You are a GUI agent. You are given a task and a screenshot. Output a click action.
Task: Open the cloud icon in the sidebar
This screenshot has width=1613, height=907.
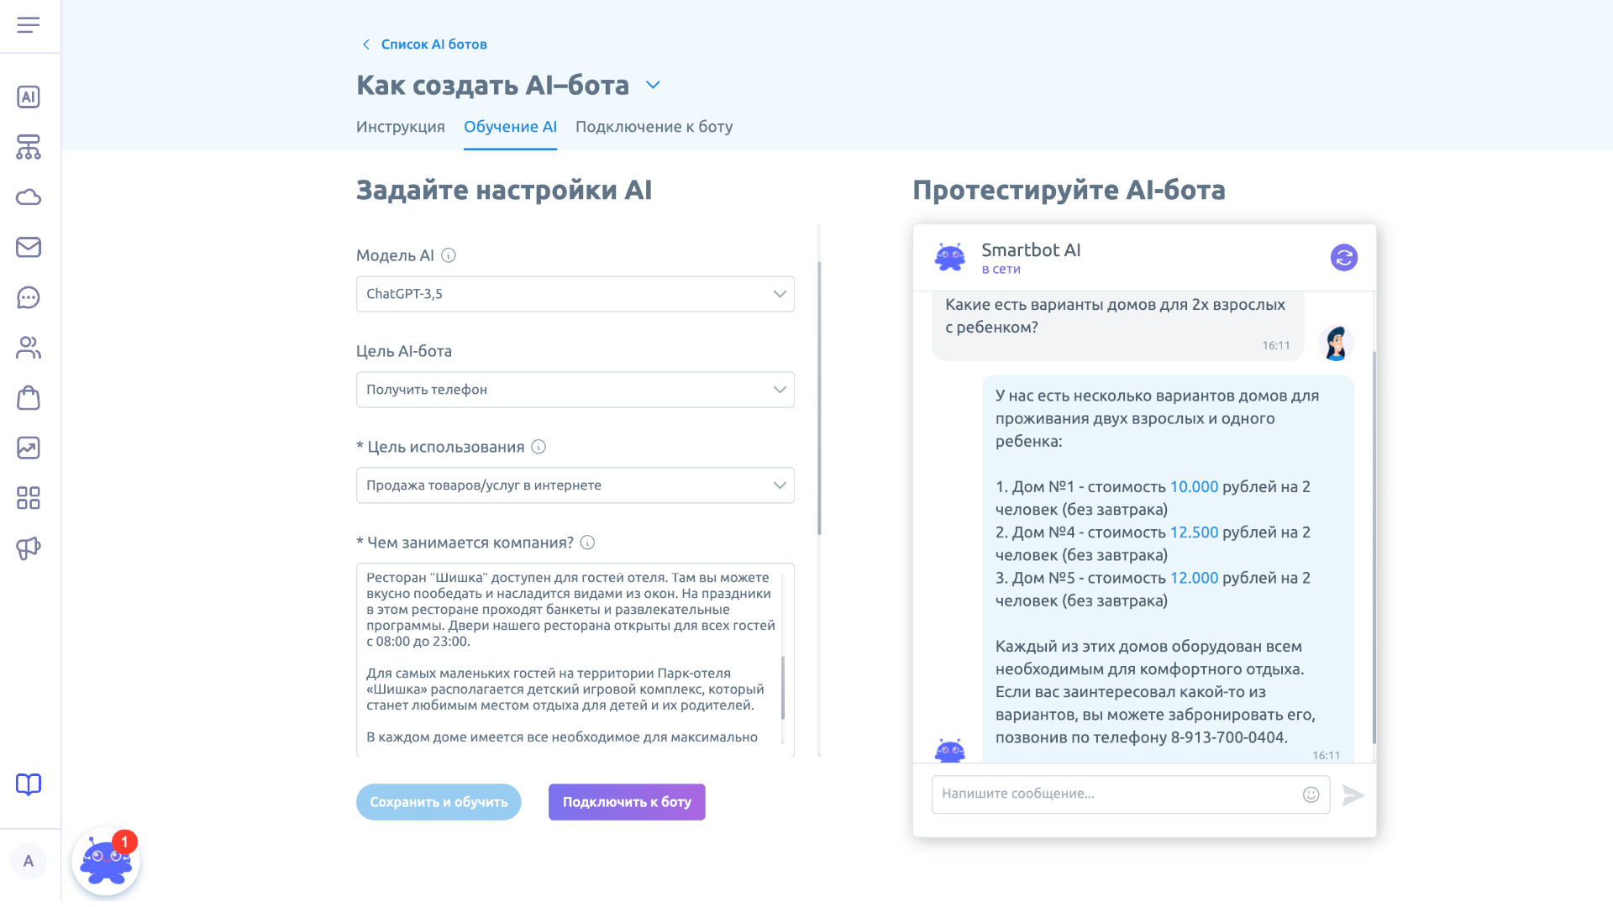[29, 197]
